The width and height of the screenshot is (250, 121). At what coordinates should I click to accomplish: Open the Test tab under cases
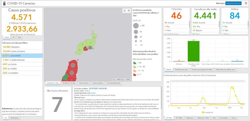click(19, 37)
